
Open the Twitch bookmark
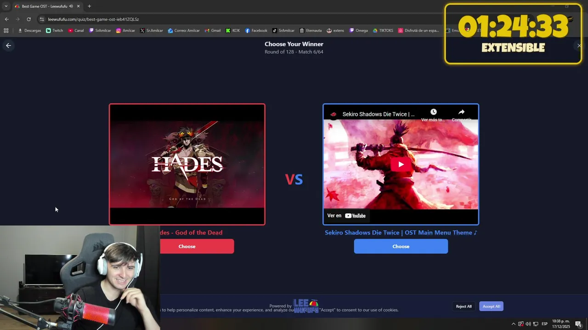click(55, 31)
